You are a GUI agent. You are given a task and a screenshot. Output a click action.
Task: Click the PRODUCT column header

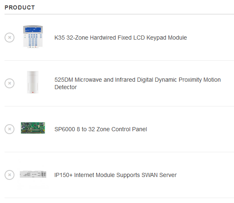point(20,7)
